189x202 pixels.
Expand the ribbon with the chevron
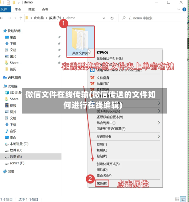(179, 9)
